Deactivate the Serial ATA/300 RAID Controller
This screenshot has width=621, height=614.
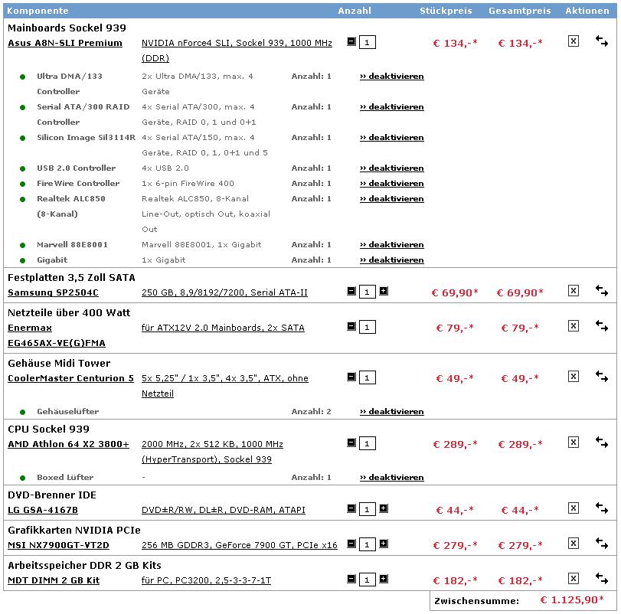click(x=392, y=107)
